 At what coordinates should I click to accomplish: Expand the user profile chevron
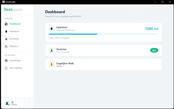coord(29,103)
